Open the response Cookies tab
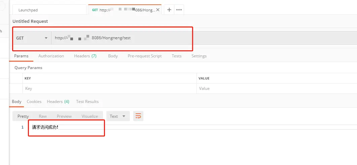 point(34,102)
